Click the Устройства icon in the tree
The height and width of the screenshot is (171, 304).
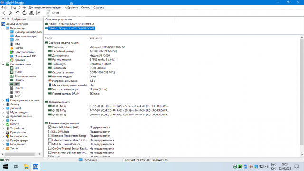coord(8,128)
